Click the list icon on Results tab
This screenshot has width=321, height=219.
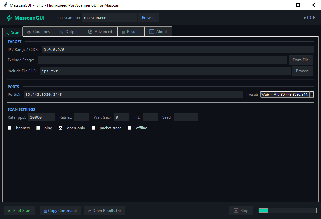124,32
